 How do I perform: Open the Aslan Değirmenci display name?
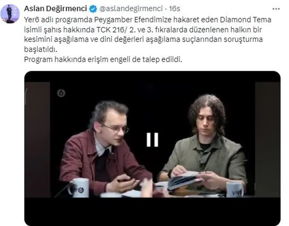[56, 9]
